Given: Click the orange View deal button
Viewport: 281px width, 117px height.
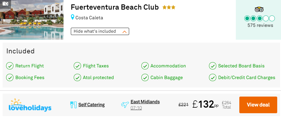Looking at the screenshot, I should click(x=258, y=105).
